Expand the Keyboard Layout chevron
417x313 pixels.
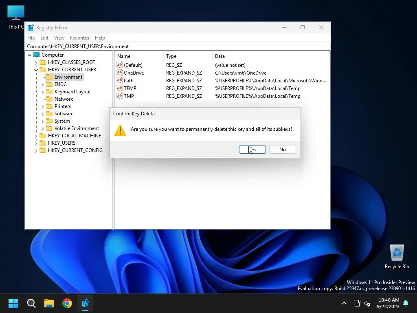[42, 92]
